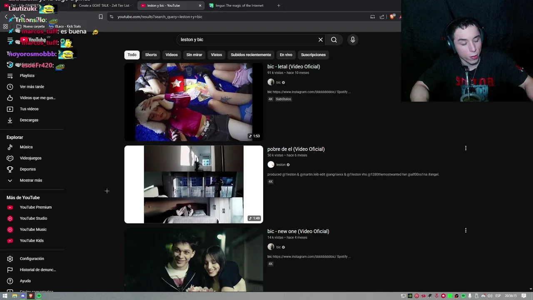The width and height of the screenshot is (533, 300).
Task: Open Ver más tarde from the sidebar
Action: [x=32, y=87]
